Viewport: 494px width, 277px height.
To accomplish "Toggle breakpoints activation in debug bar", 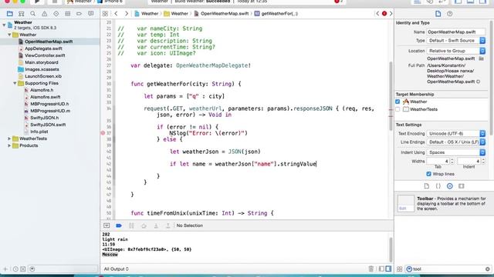I will click(x=119, y=225).
